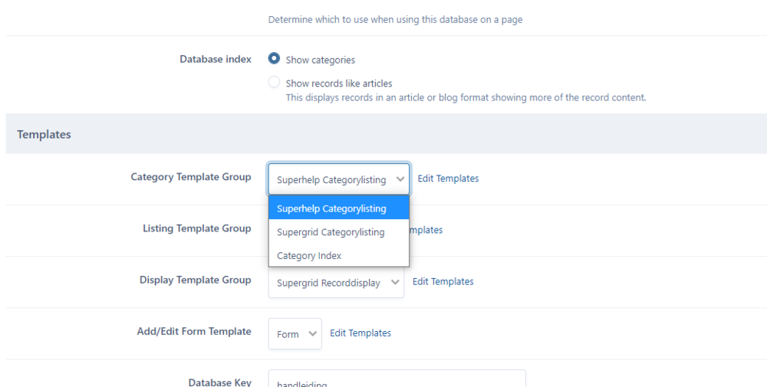Select the Show categories radio button

[274, 59]
